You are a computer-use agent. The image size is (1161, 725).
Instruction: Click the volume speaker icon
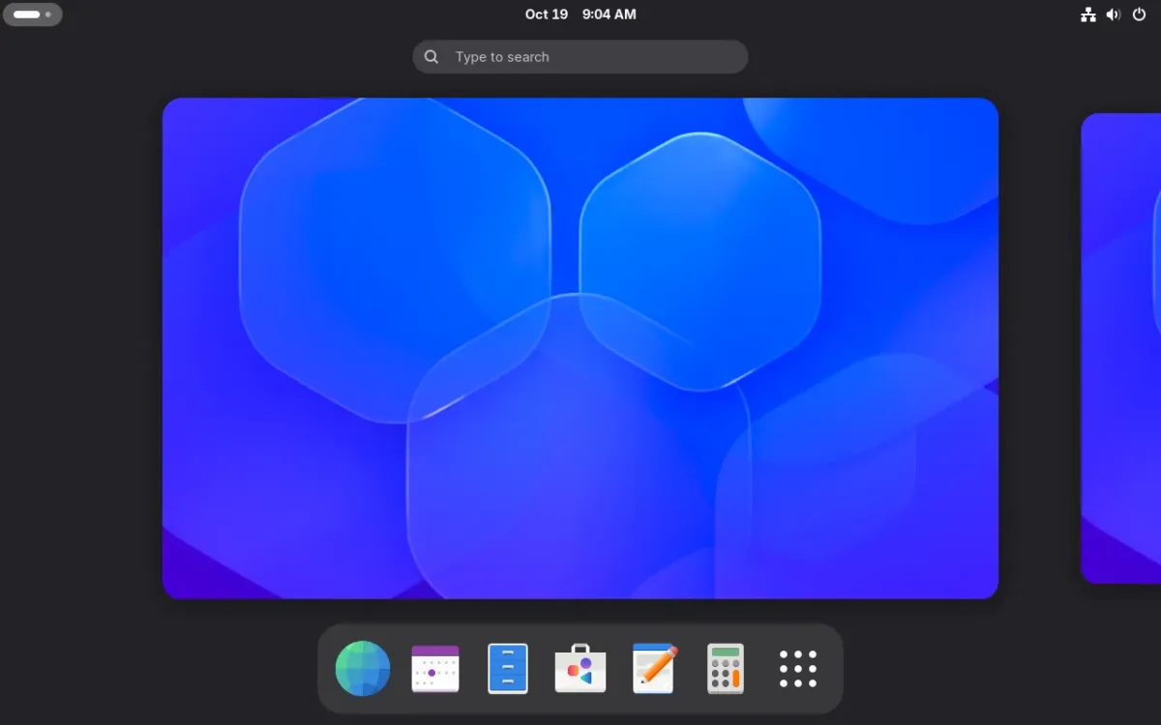pyautogui.click(x=1114, y=14)
